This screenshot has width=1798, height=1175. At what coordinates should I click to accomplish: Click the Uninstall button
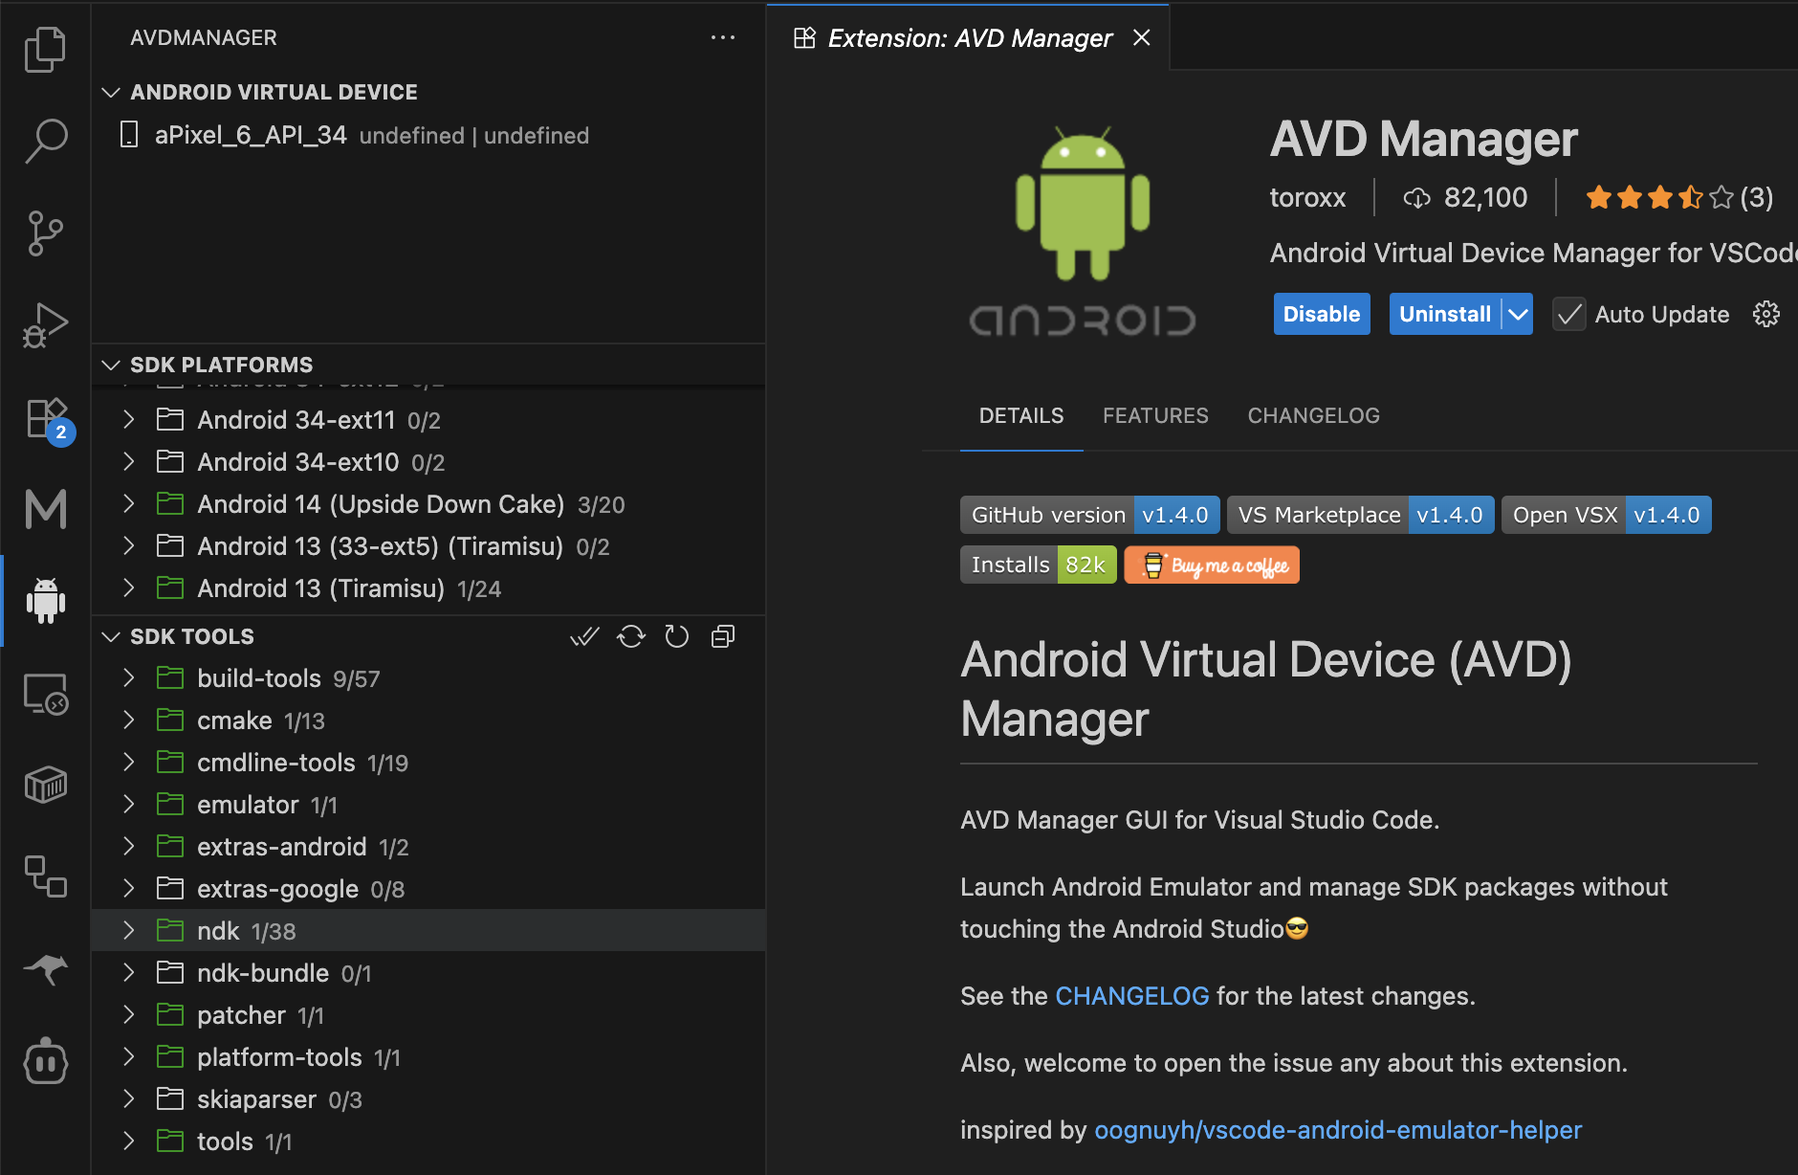[1444, 314]
